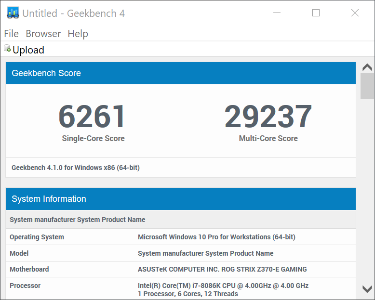The image size is (375, 300).
Task: Click the System Information header
Action: (x=181, y=199)
